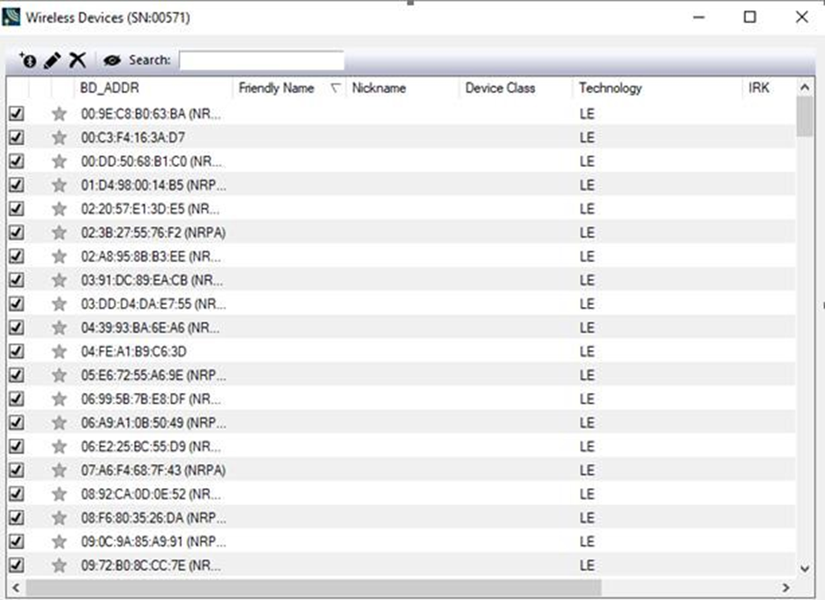Favorite the 02:20:57:E1:3D:E5 row star
The image size is (825, 600).
[58, 209]
